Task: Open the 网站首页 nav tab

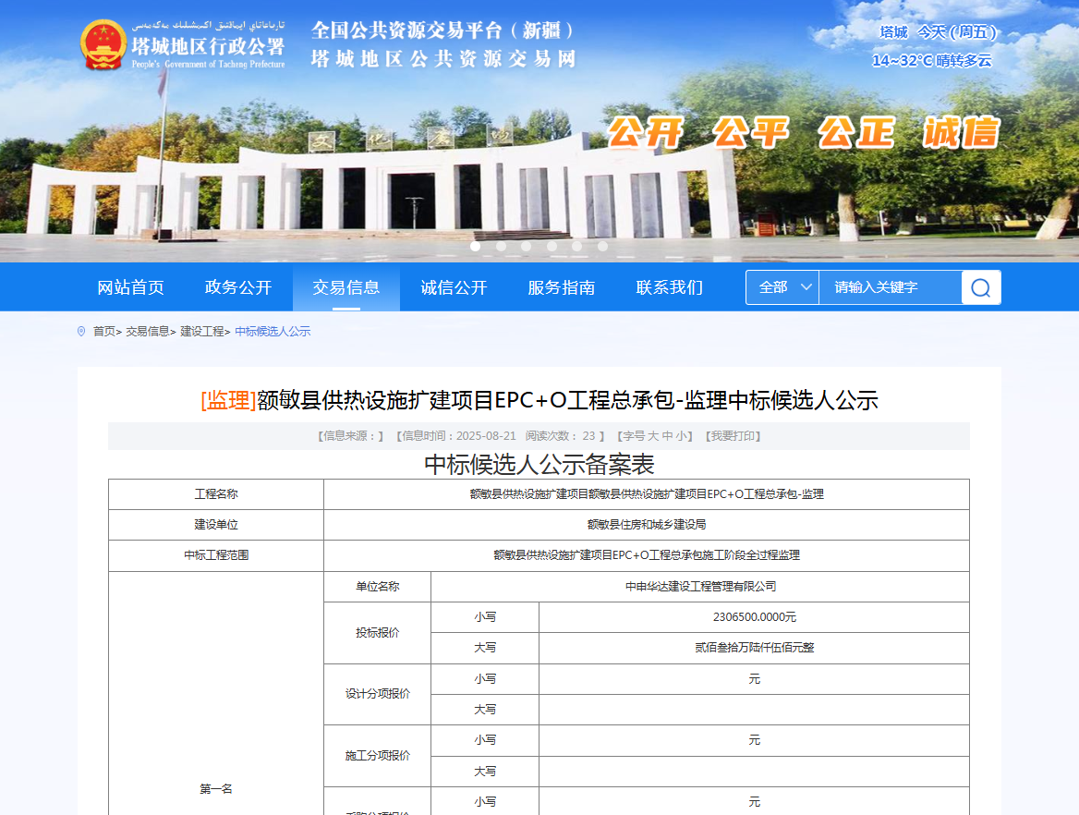Action: [131, 287]
